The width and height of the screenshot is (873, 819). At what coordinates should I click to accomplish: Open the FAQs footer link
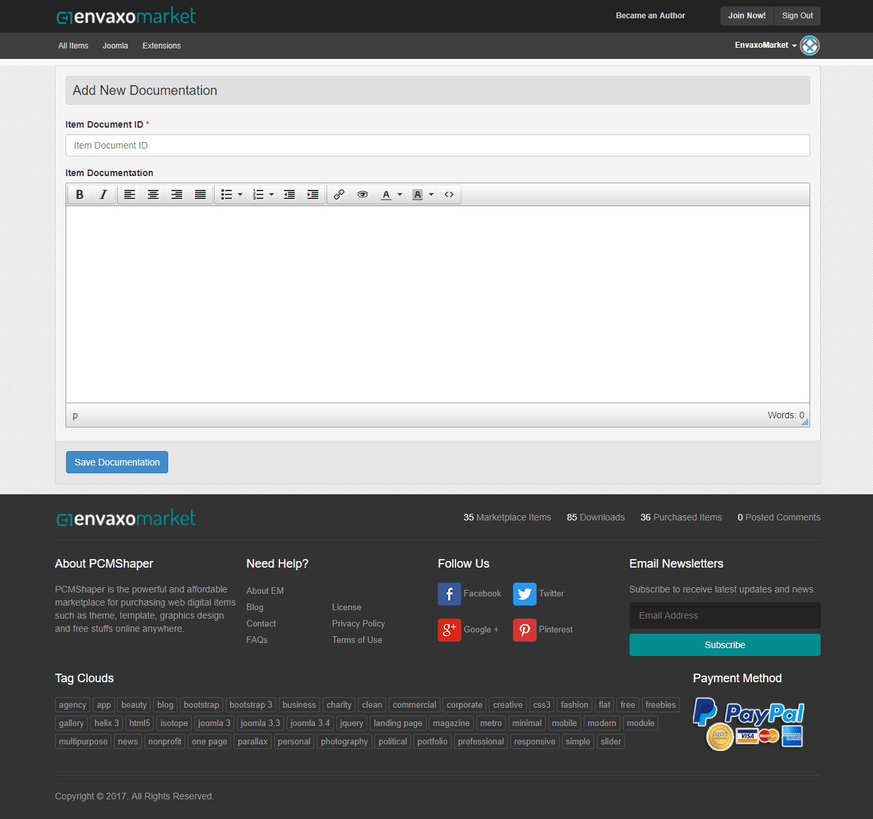tap(257, 640)
